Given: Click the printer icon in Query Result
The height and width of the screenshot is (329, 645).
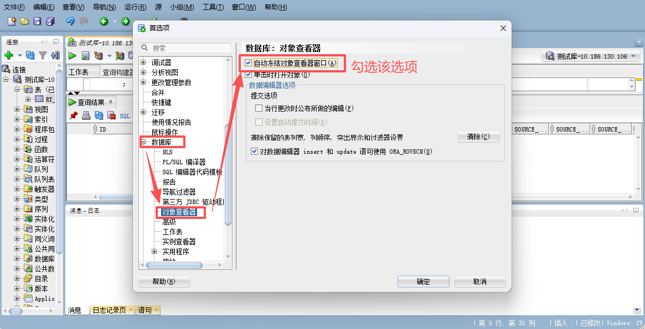Looking at the screenshot, I should pyautogui.click(x=86, y=116).
